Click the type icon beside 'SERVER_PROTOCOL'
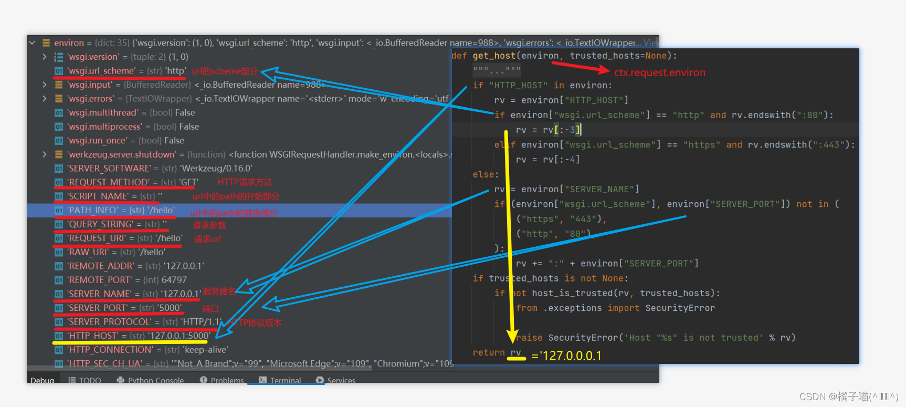 point(59,322)
